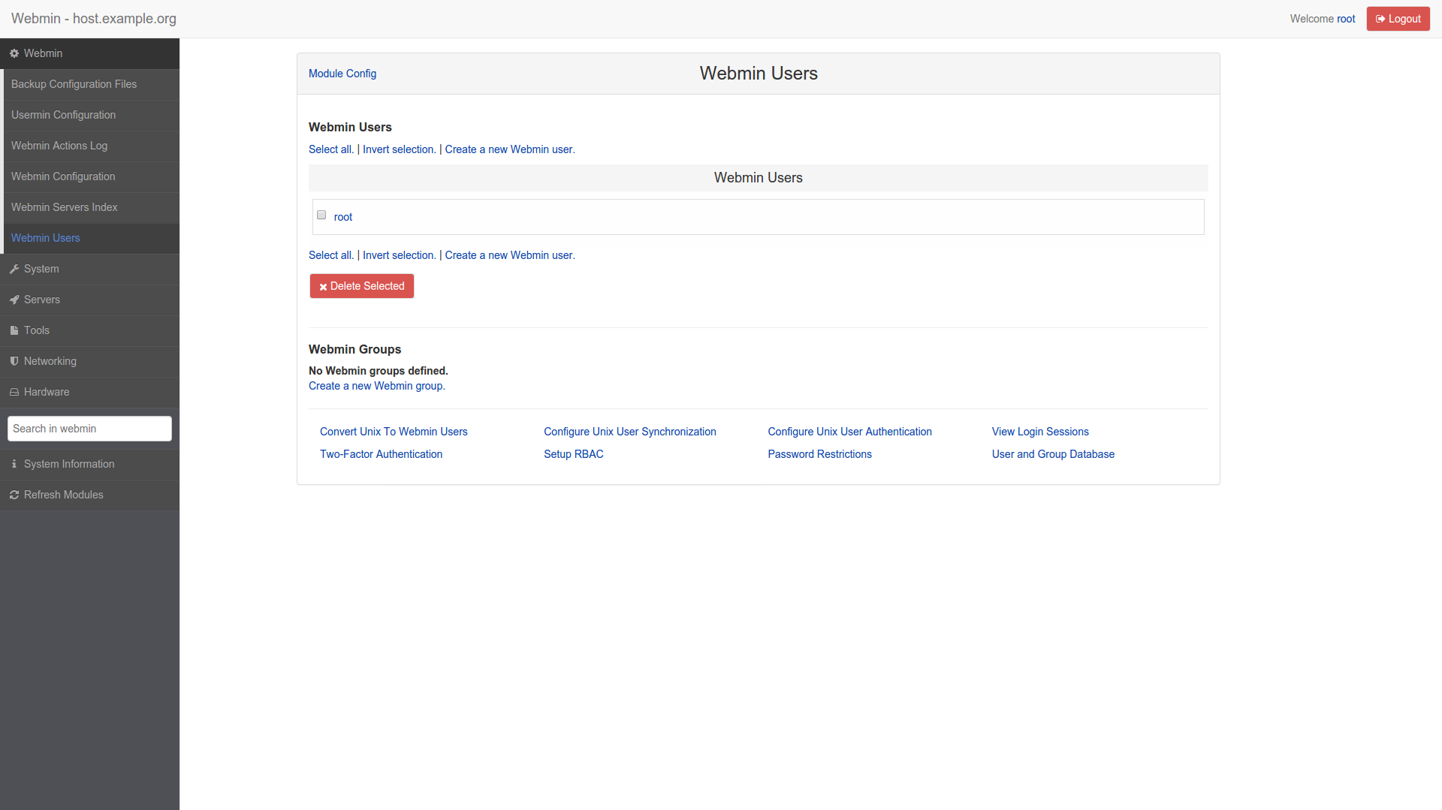Select Webmin Users in the sidebar

(92, 238)
